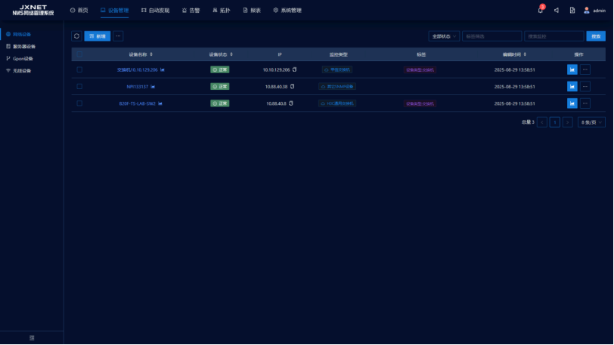
Task: Copy IP address 10.10.129.206
Action: click(x=295, y=69)
